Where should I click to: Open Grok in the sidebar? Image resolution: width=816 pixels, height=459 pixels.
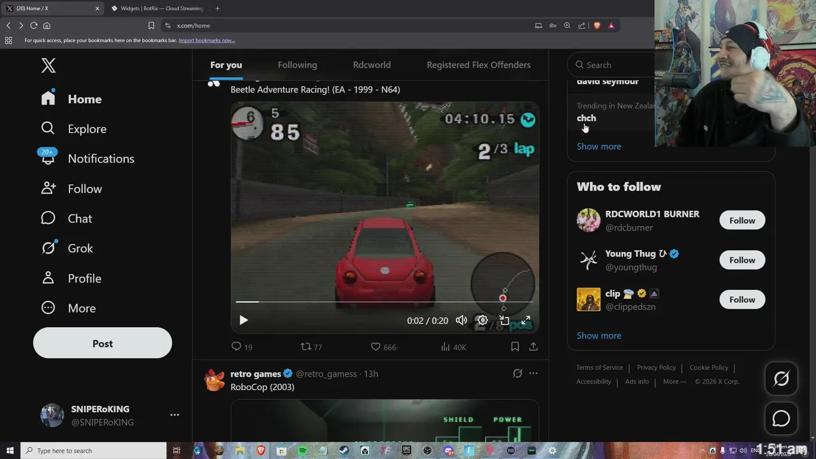point(67,248)
